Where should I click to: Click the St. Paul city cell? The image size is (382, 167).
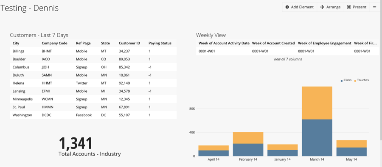click(19, 107)
